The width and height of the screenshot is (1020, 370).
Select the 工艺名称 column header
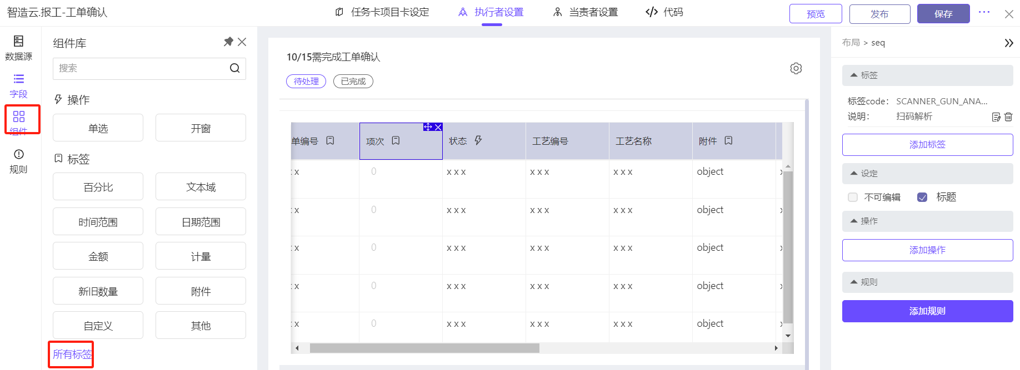click(651, 141)
